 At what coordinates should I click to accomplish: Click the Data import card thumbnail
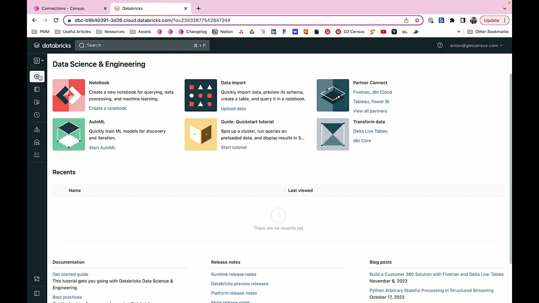click(x=201, y=96)
